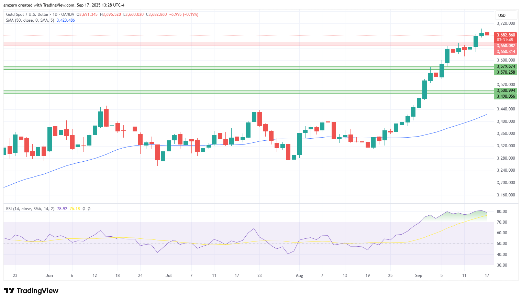Viewport: 522px width, 301px height.
Task: Click the 3,160.000 price axis tick
Action: click(x=506, y=195)
